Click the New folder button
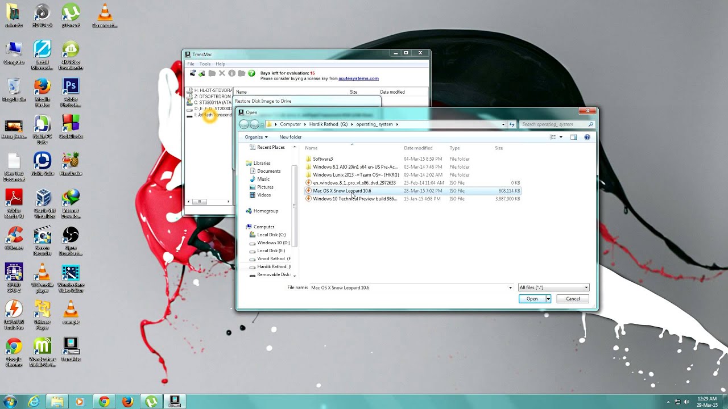 pyautogui.click(x=290, y=137)
